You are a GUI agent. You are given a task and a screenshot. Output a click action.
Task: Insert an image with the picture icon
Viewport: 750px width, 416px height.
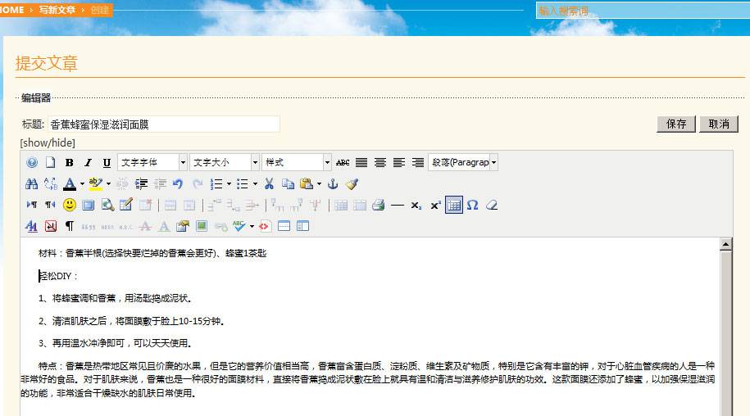click(202, 226)
